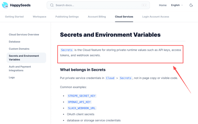The image size is (198, 124).
Task: Click the STRIPE_SECRET_KEY code item
Action: pyautogui.click(x=82, y=96)
